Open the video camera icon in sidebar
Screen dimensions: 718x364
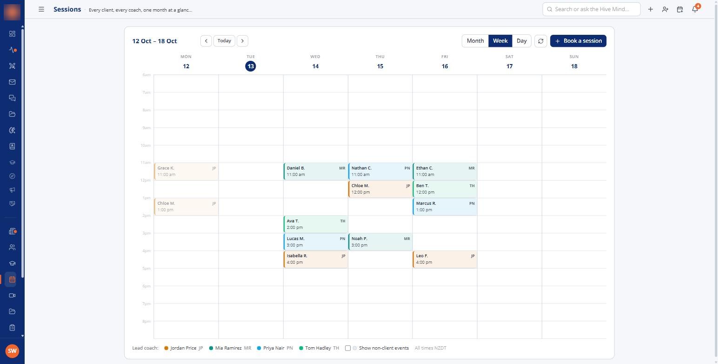(12, 296)
